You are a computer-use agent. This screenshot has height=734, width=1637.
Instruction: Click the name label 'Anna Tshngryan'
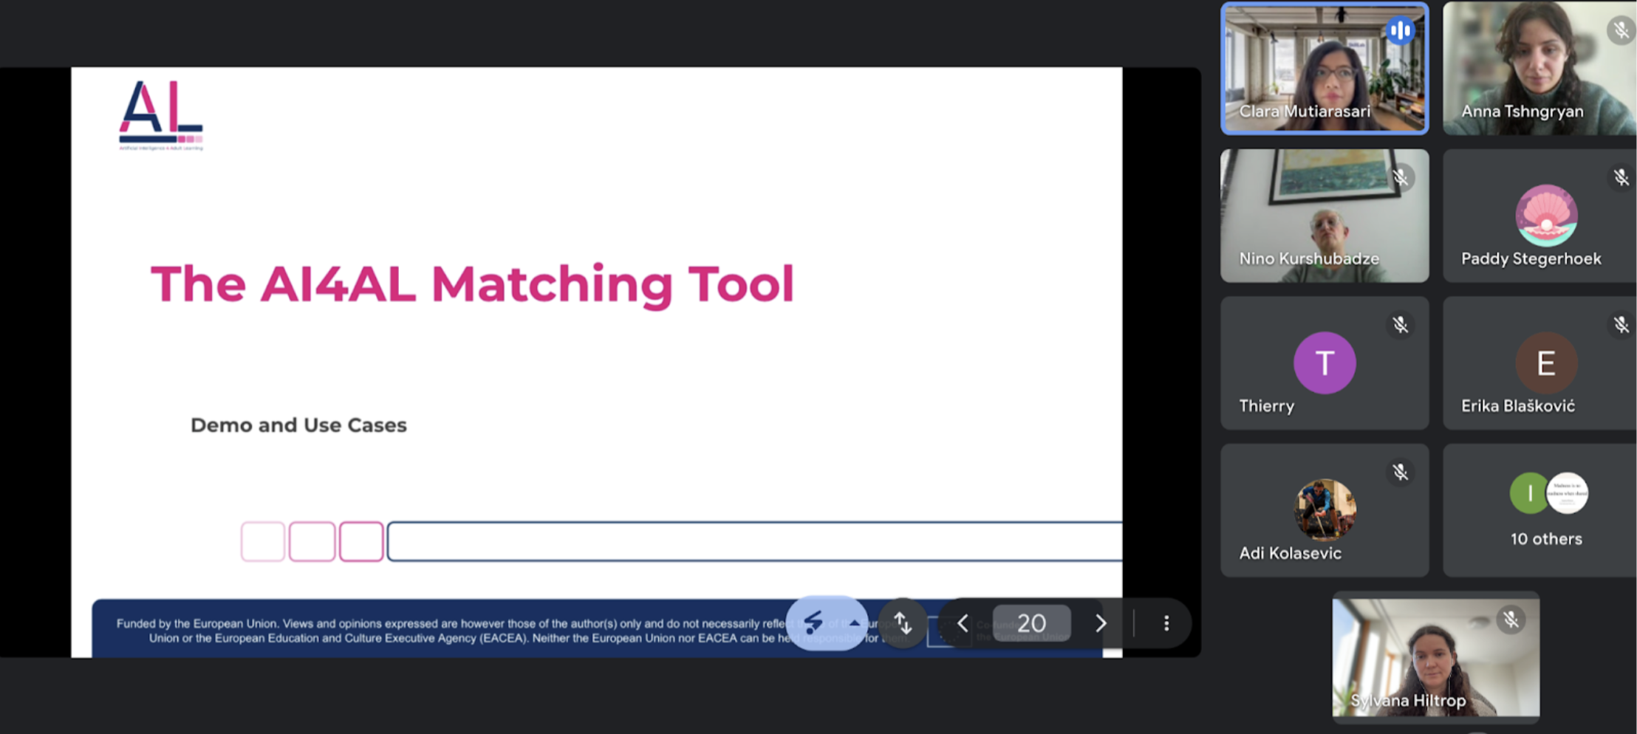tap(1522, 112)
